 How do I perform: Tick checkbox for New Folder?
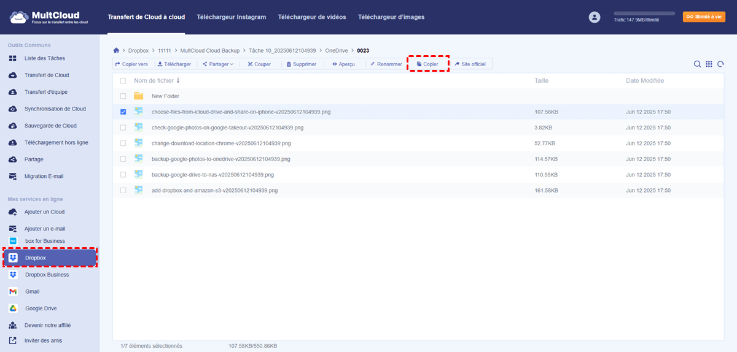[123, 96]
